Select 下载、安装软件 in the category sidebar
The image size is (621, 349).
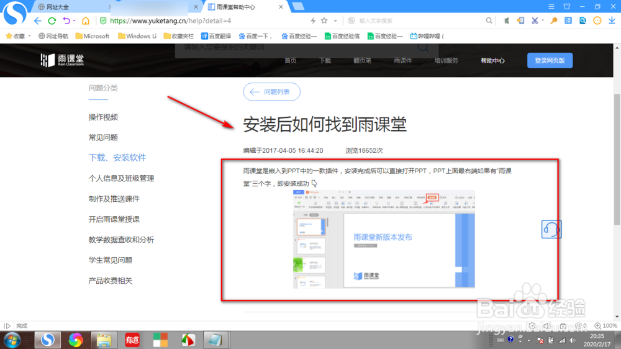117,158
